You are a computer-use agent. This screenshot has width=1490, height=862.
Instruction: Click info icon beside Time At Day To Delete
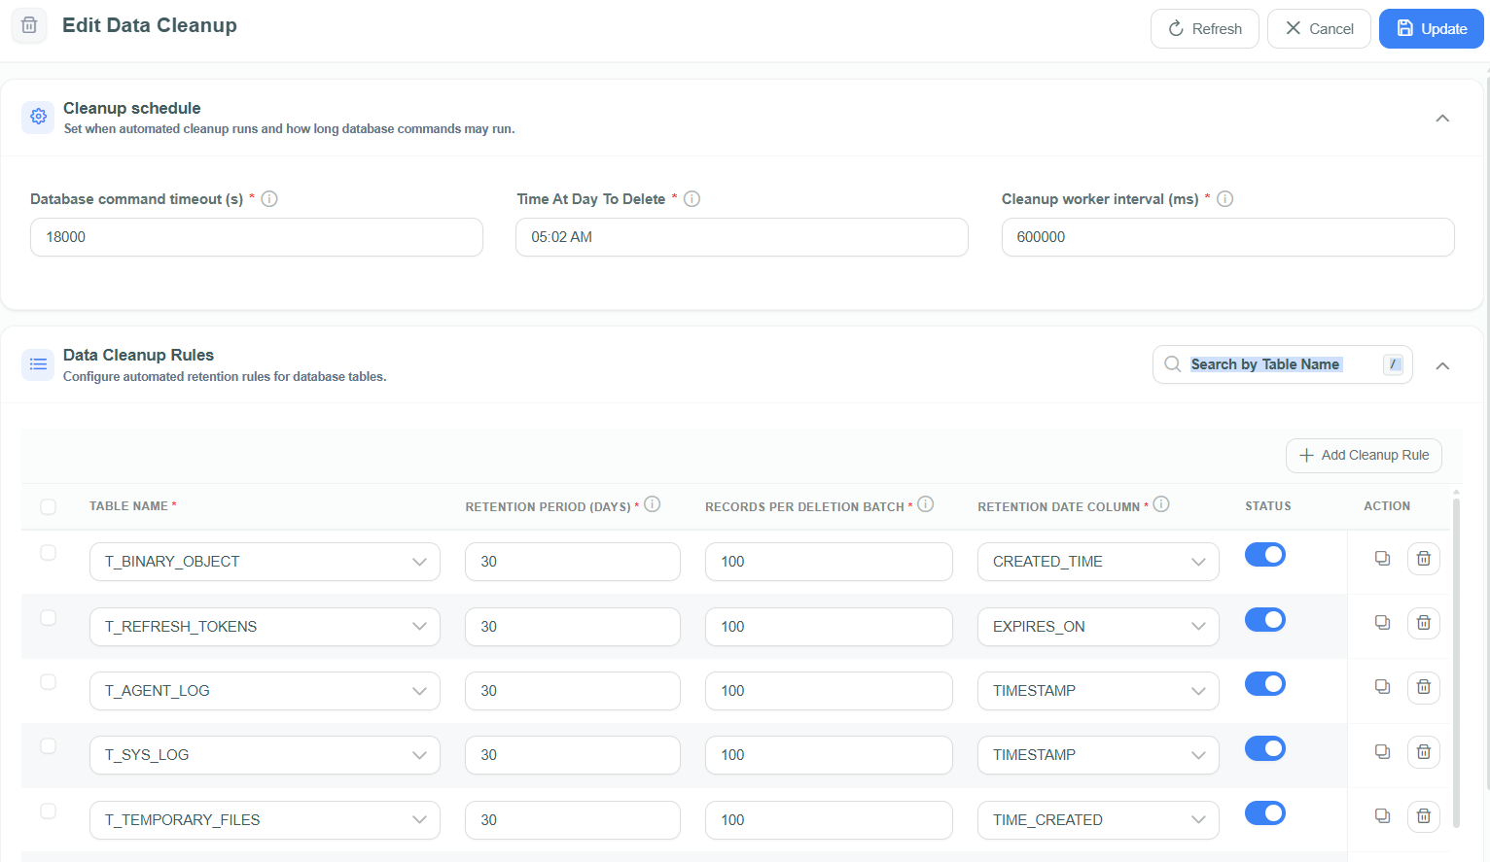[x=692, y=198]
